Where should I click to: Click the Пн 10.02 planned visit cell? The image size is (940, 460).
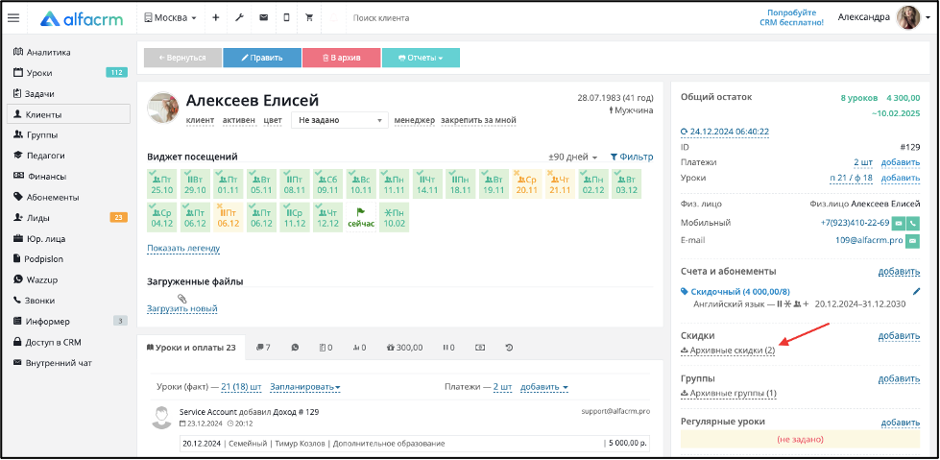pyautogui.click(x=395, y=217)
